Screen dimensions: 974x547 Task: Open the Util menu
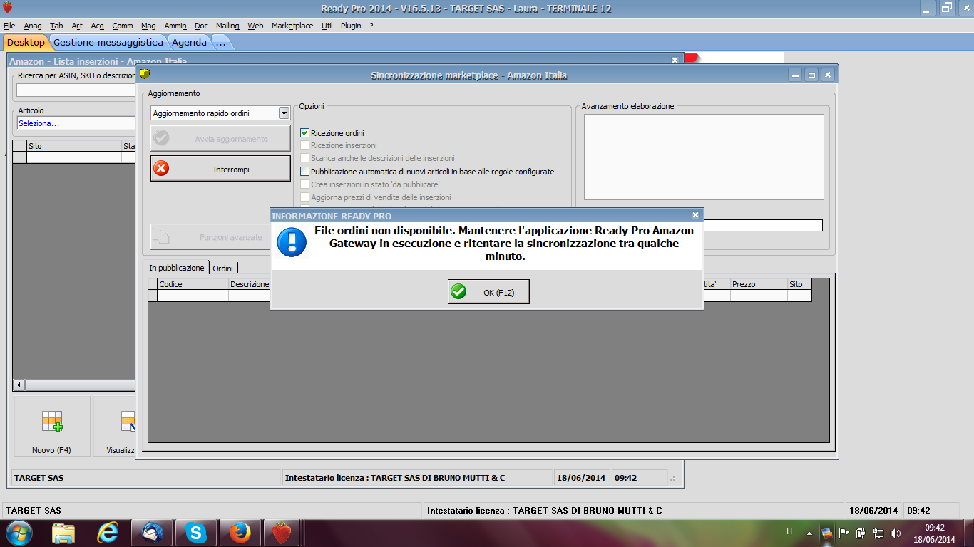[x=327, y=26]
